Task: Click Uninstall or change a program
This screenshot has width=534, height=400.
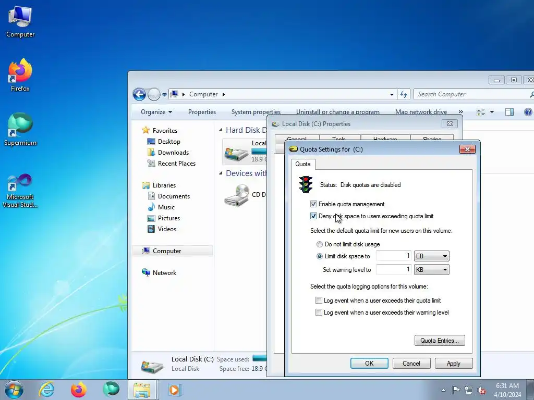Action: click(x=337, y=112)
